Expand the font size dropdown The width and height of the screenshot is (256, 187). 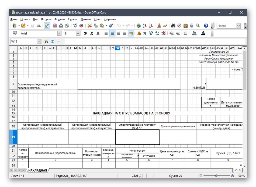(78, 34)
